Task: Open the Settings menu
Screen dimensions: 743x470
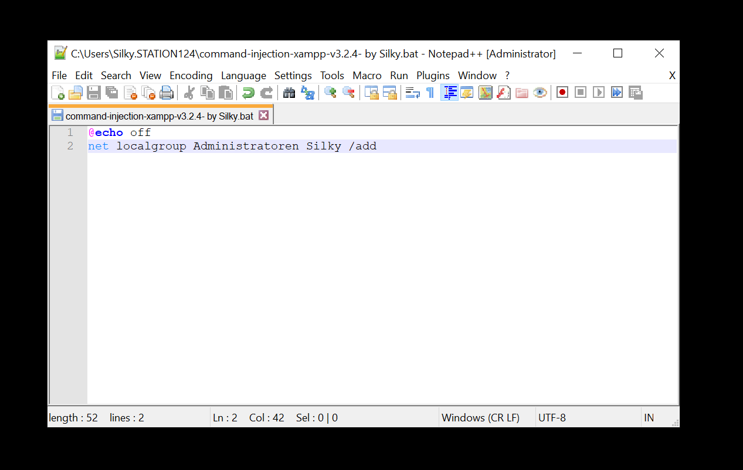Action: tap(293, 76)
